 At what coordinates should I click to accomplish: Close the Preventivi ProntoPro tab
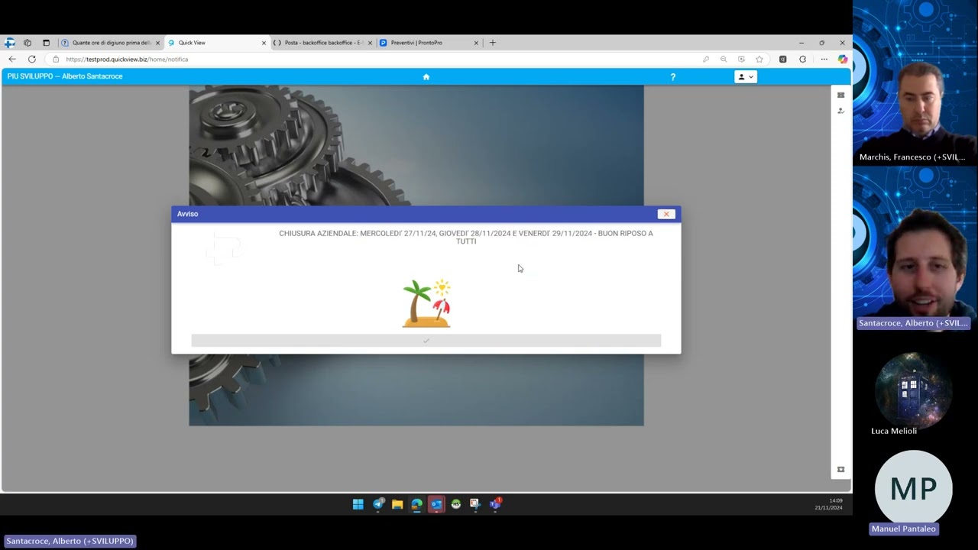click(476, 43)
